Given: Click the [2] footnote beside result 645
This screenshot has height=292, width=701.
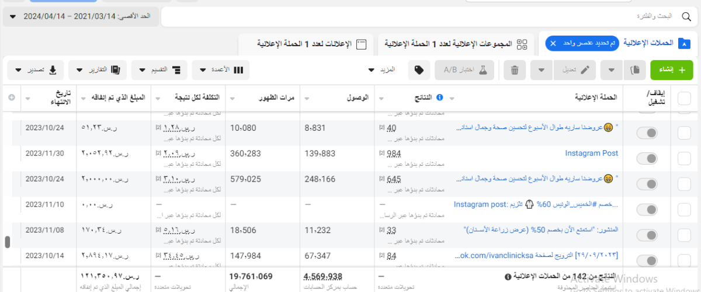Looking at the screenshot, I should tap(381, 179).
